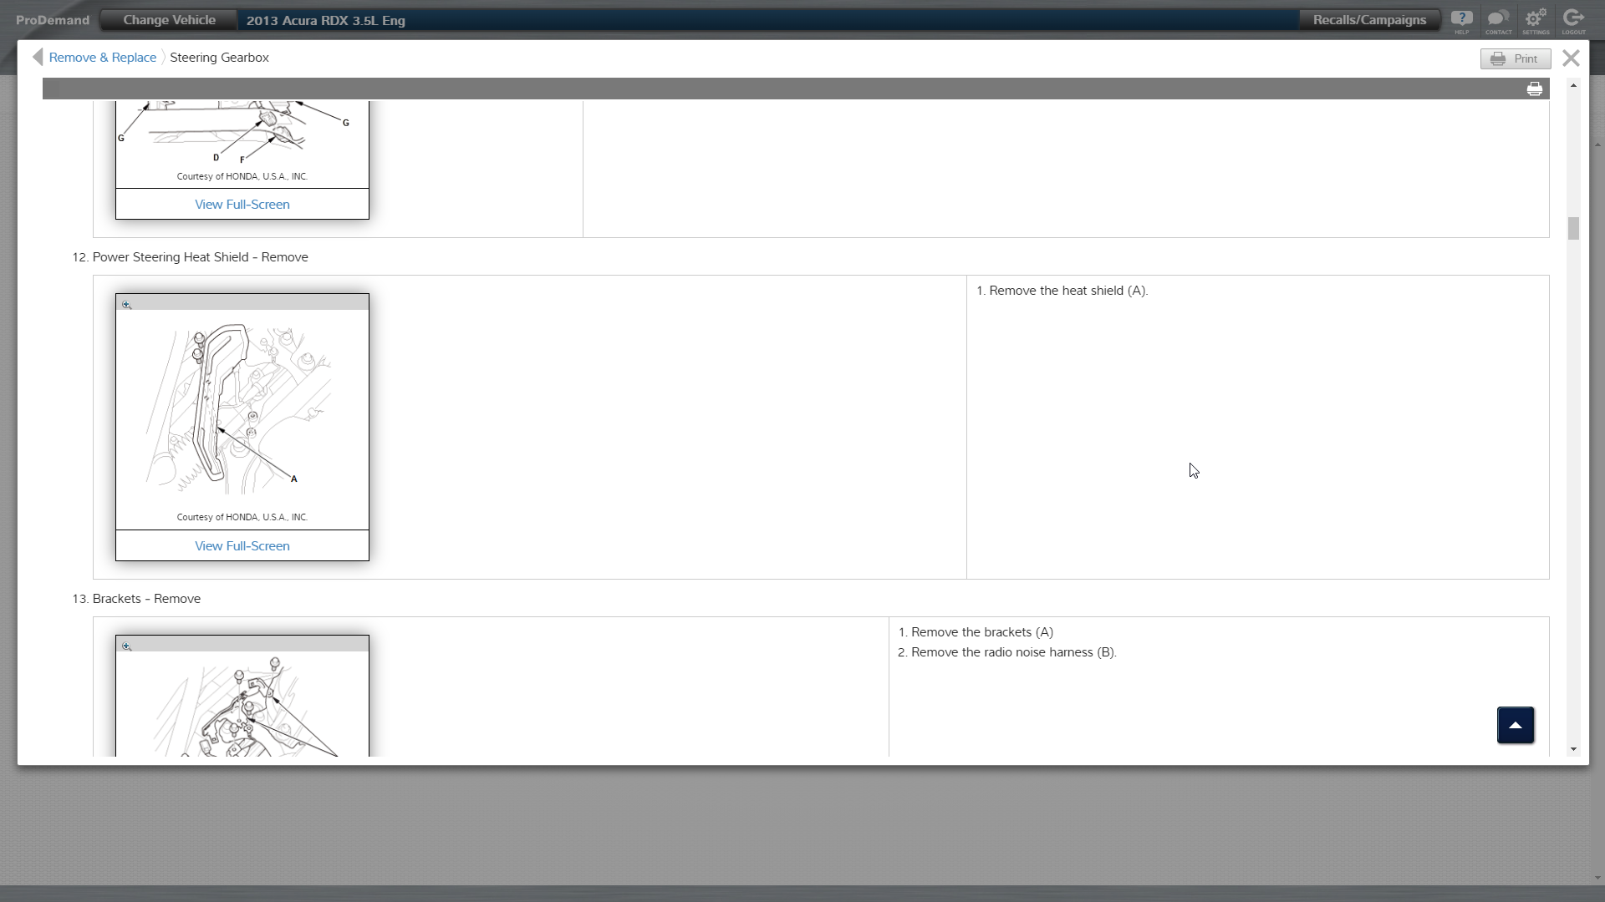Image resolution: width=1605 pixels, height=902 pixels.
Task: Click the ProDemand logo
Action: [x=53, y=20]
